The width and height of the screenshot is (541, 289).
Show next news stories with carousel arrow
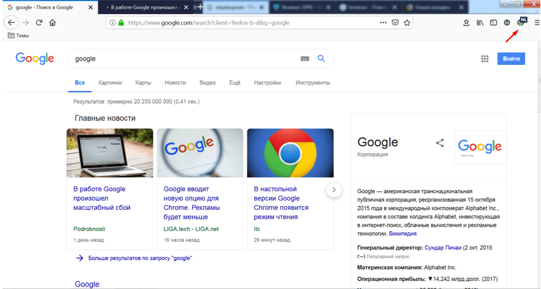(x=333, y=190)
